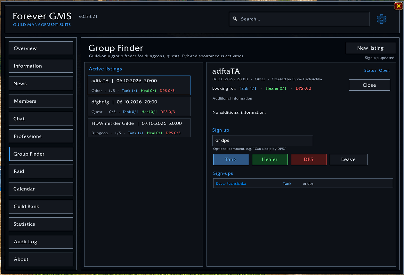Screen dimensions: 404x275
Task: Open the News section
Action: [x=41, y=84]
